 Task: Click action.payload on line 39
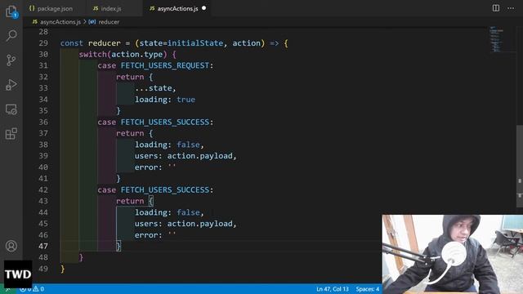point(199,156)
